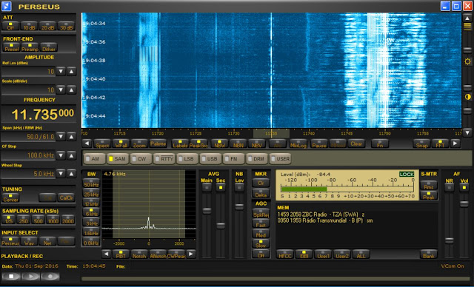The image size is (474, 287).
Task: Select the LSB demodulation mode
Action: pyautogui.click(x=187, y=159)
